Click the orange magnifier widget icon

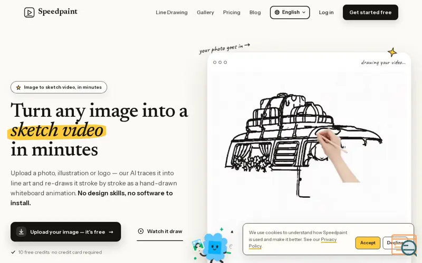(404, 245)
